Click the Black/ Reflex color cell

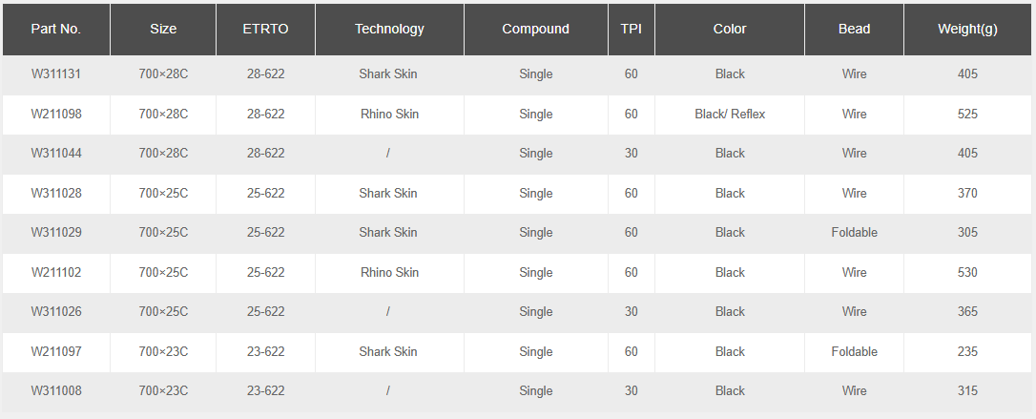tap(730, 114)
